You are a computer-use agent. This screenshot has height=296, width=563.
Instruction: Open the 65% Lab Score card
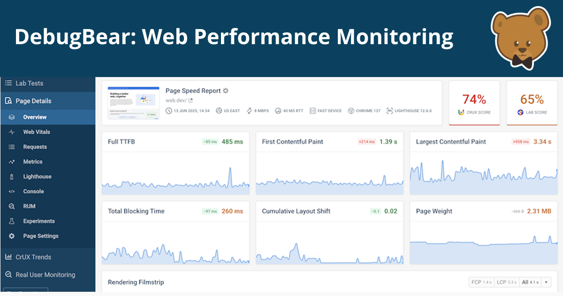click(532, 103)
